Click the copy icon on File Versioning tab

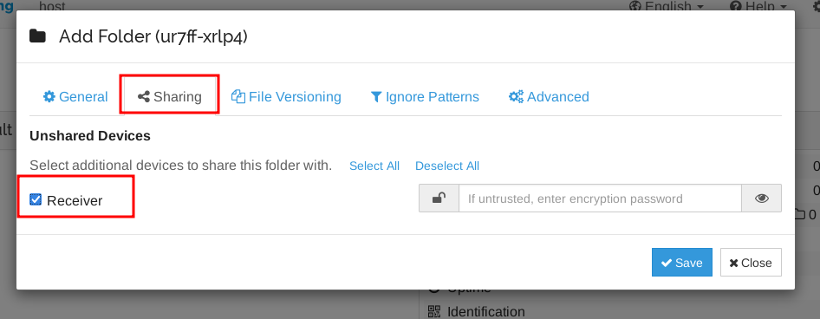tap(238, 97)
